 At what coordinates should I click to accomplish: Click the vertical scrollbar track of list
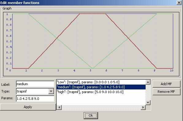(x=148, y=93)
